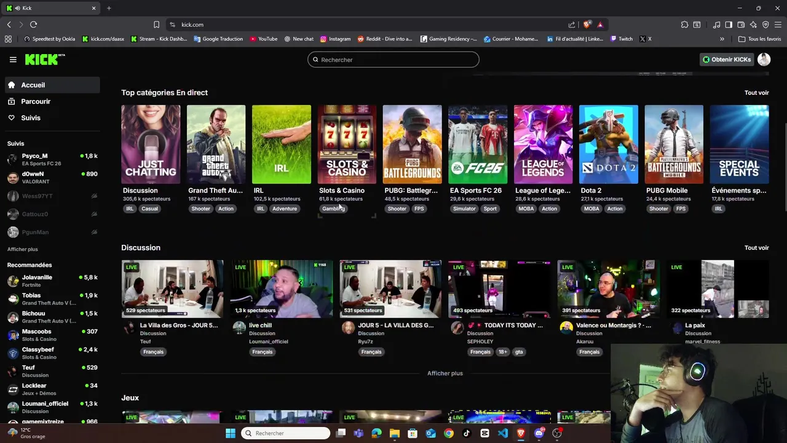Open Locklear in Recommandées list

pyautogui.click(x=52, y=389)
